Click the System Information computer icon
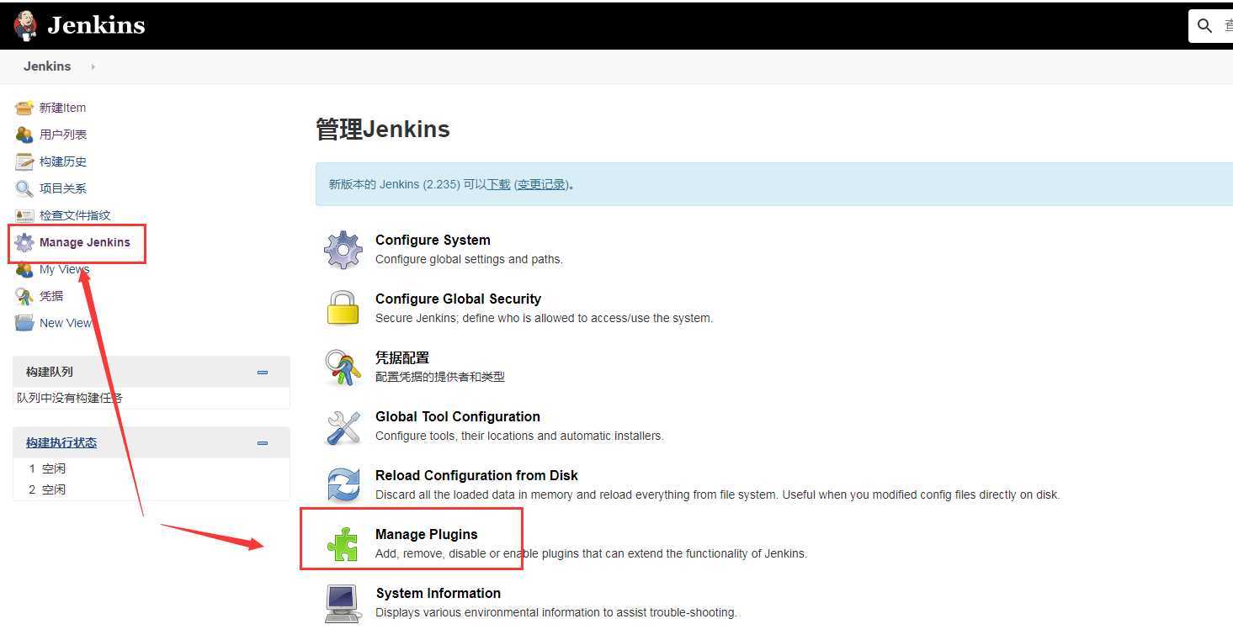Image resolution: width=1233 pixels, height=640 pixels. [343, 603]
